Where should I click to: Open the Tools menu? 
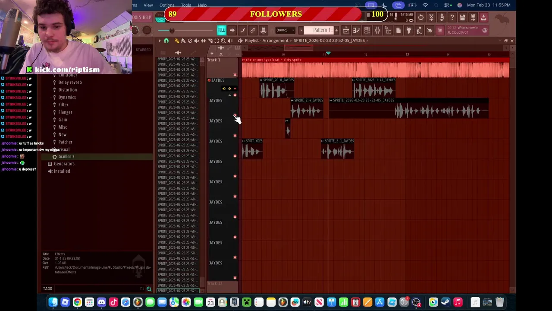(x=186, y=5)
